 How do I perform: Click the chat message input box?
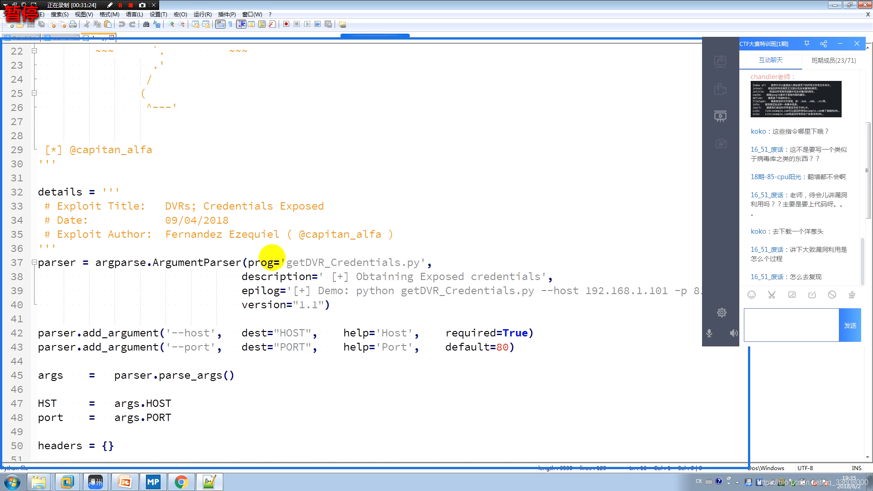791,325
